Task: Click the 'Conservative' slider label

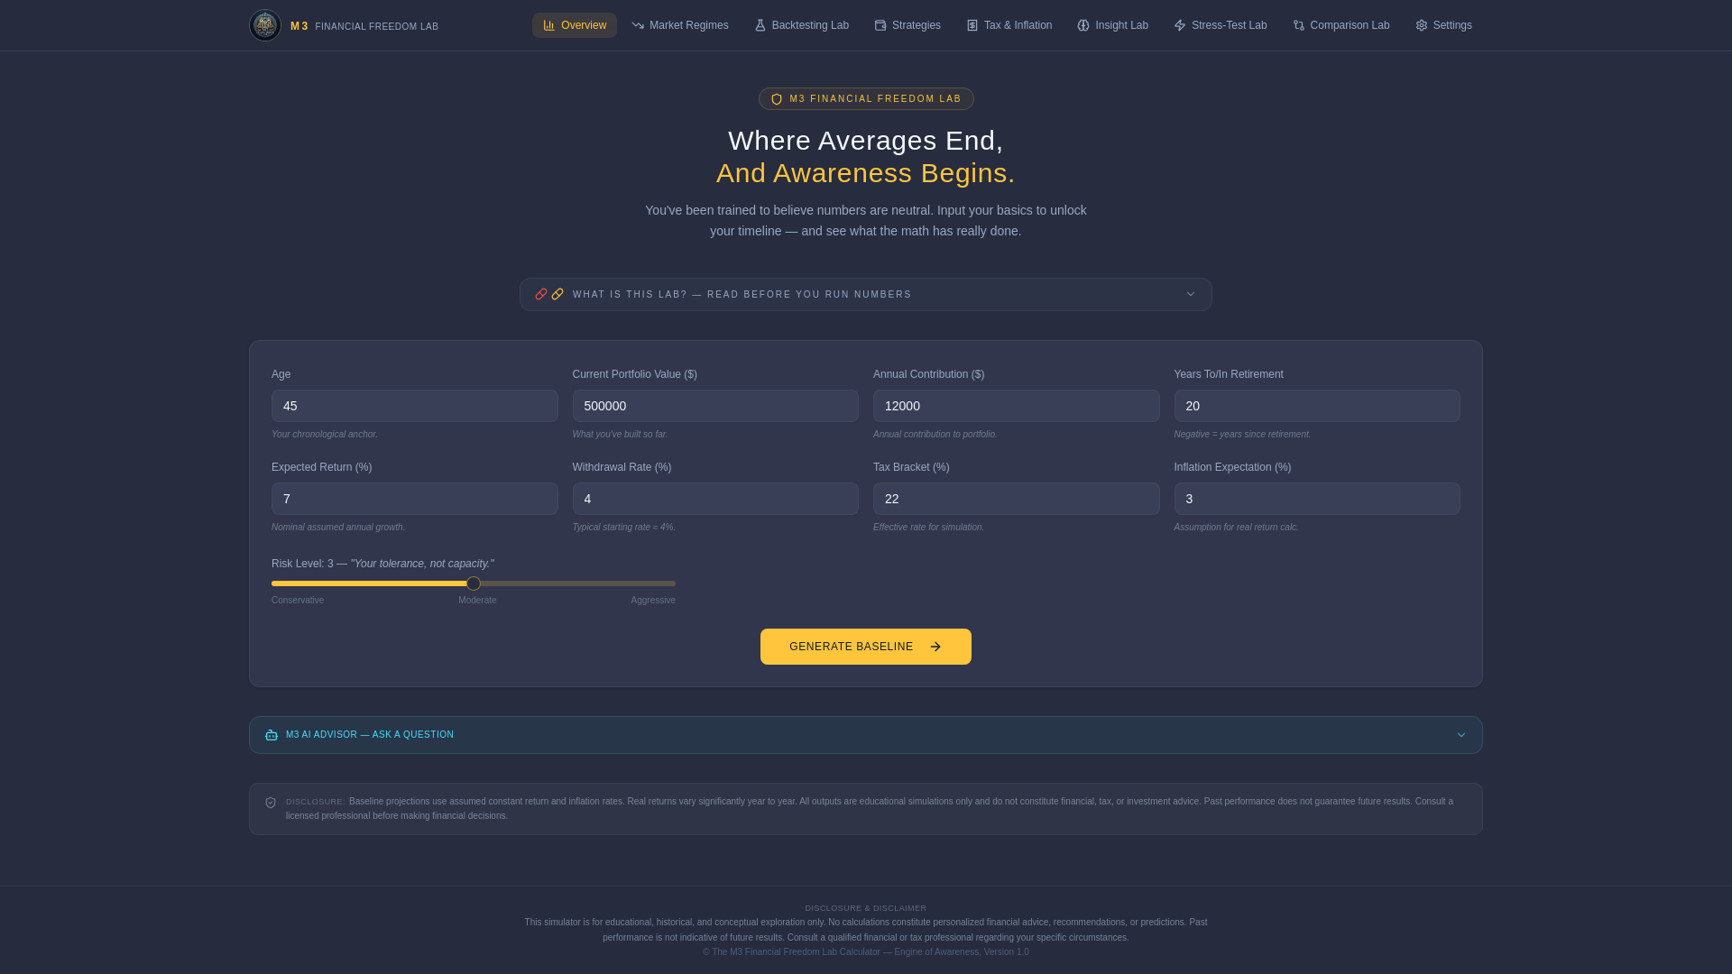Action: point(298,601)
